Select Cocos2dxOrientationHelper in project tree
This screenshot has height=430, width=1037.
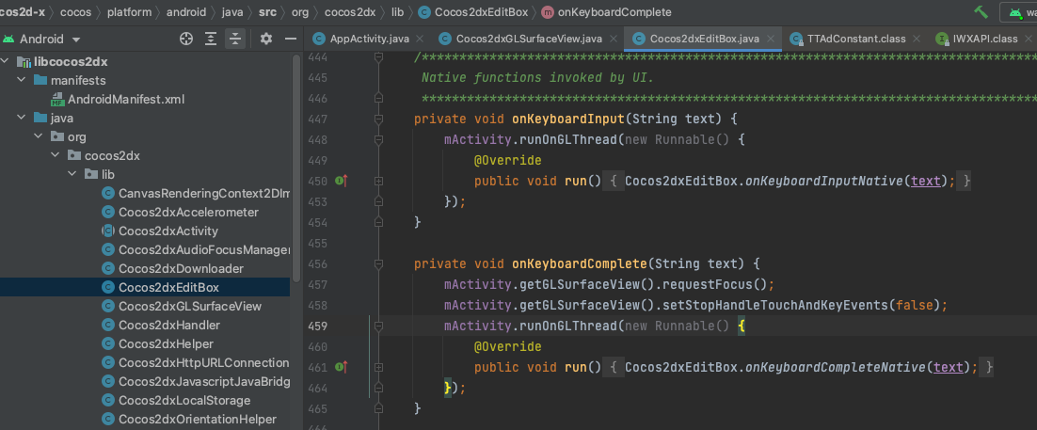tap(197, 420)
